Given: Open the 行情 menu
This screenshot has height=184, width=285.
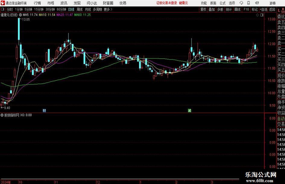Looking at the screenshot, I should click(x=37, y=3).
